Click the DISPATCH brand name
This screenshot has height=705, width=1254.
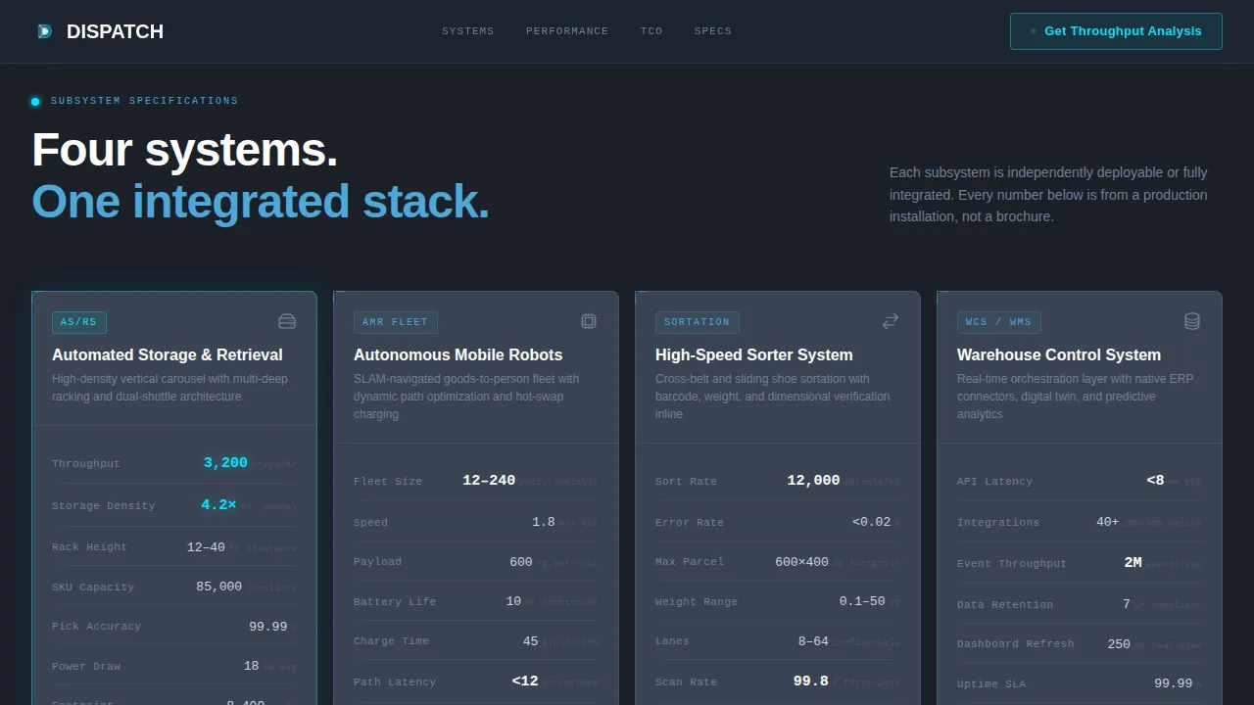click(x=115, y=31)
